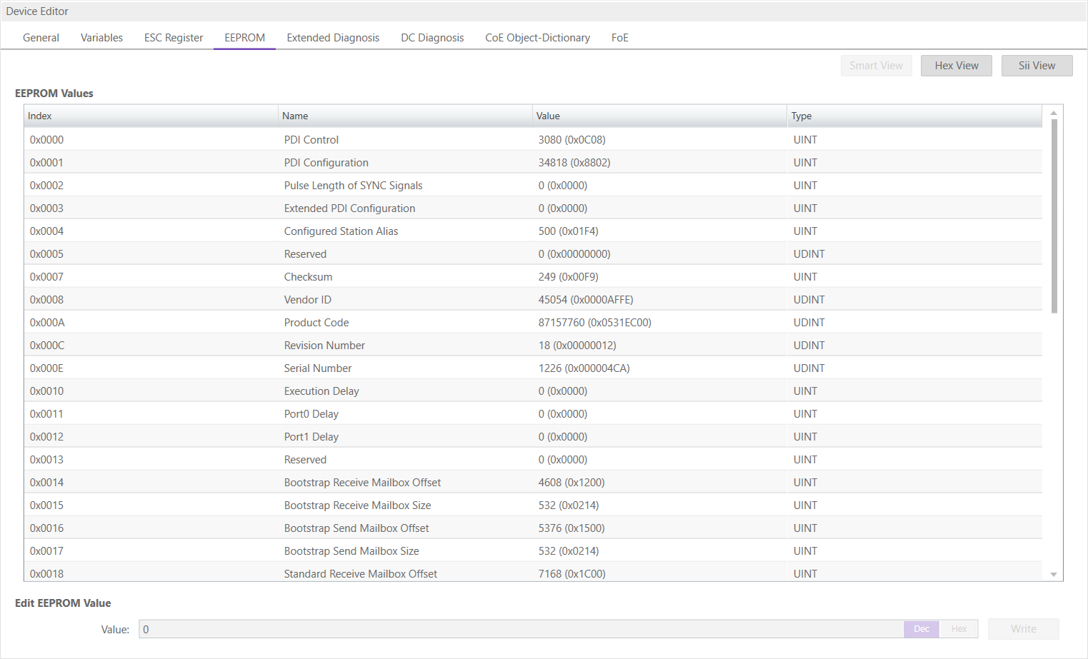This screenshot has width=1088, height=659.
Task: Click into the Value input field
Action: click(x=520, y=629)
